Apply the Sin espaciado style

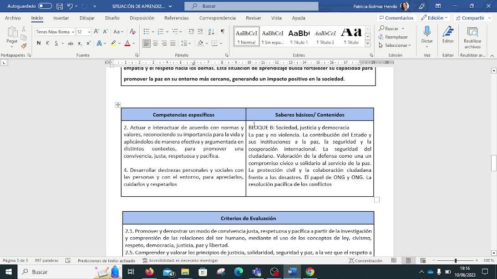point(273,36)
